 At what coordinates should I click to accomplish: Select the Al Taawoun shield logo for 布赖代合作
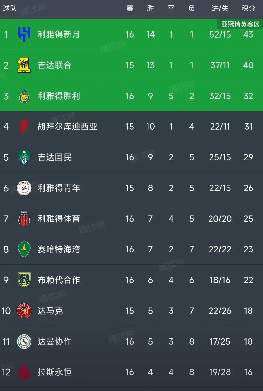(24, 280)
